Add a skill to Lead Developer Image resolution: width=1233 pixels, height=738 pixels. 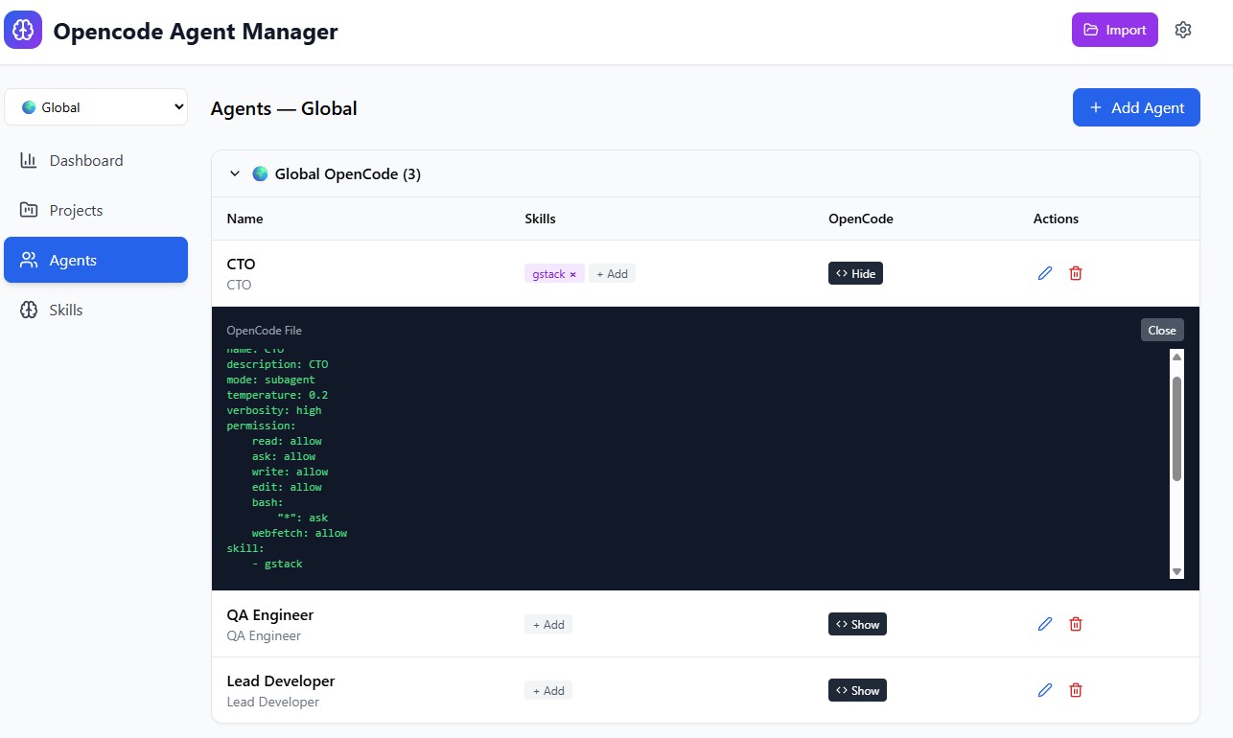point(548,691)
